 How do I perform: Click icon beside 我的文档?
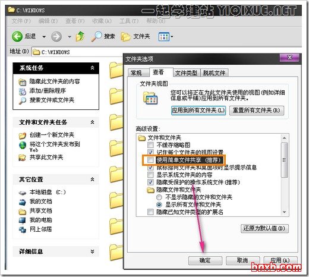point(23,202)
